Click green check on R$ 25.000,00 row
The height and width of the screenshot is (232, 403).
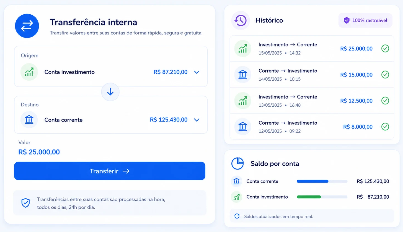point(385,49)
